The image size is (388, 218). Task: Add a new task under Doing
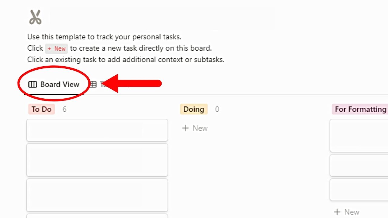(195, 128)
